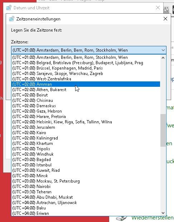Viewport: 174px width, 222px height.
Task: Pick (UTC+04:00) Eriwan at list bottom
Action: tap(86, 213)
